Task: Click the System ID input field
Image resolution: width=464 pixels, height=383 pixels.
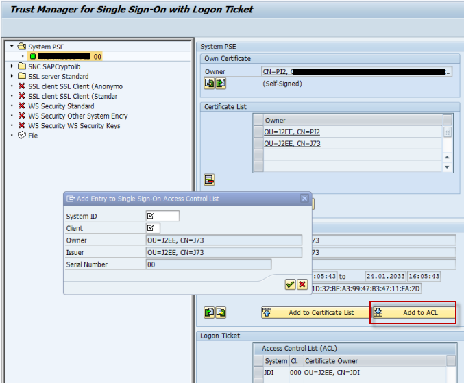Action: tap(162, 216)
